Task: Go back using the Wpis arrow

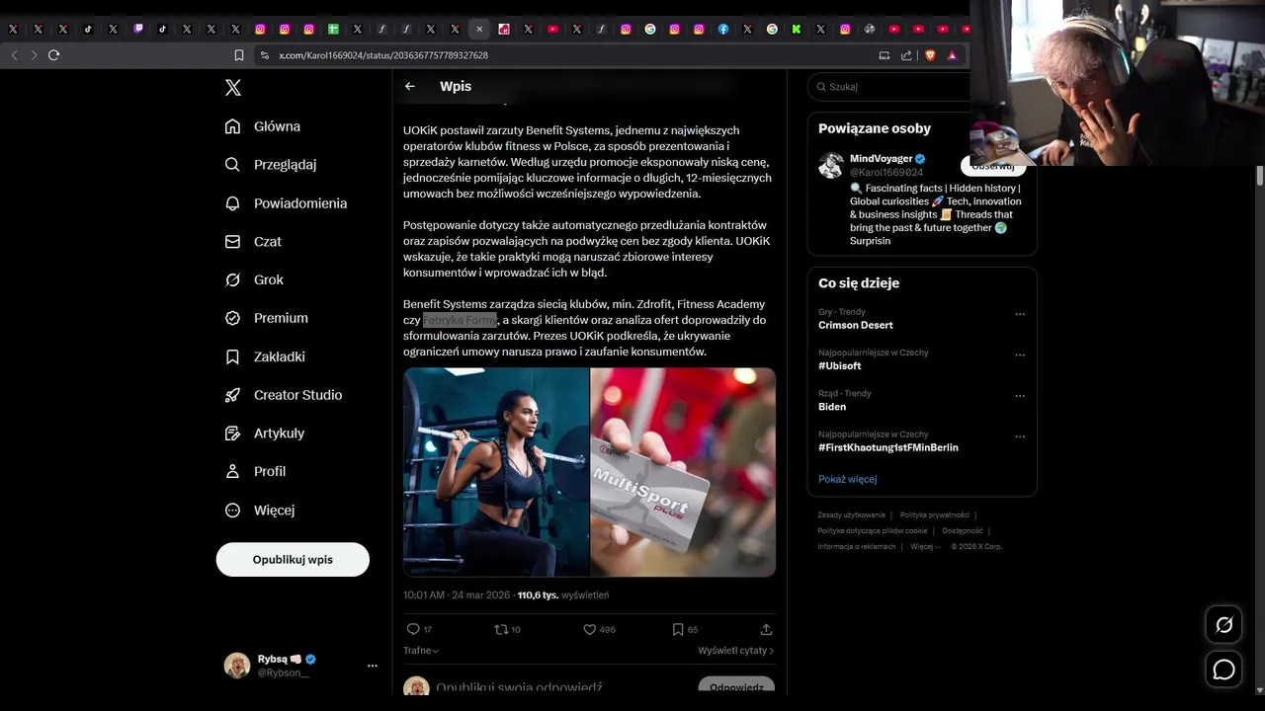Action: [x=410, y=87]
